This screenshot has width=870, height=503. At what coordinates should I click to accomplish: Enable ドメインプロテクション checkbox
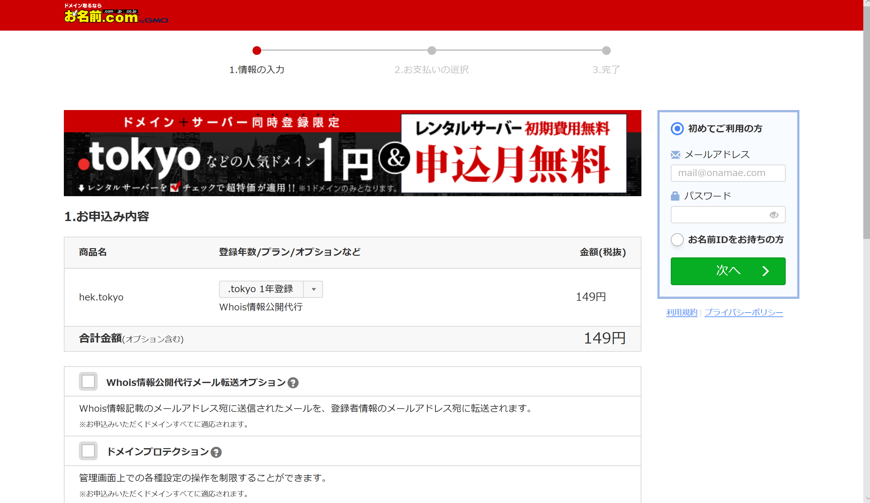point(88,451)
